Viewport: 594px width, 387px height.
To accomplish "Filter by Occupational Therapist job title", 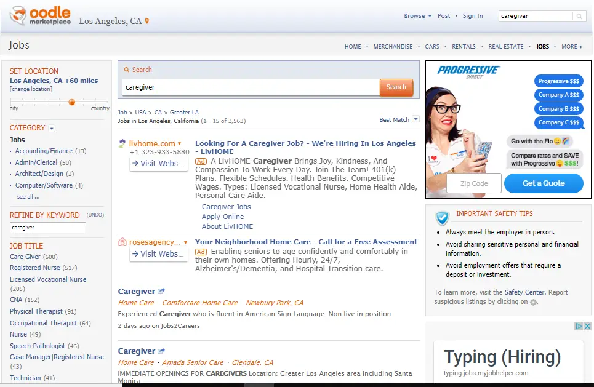I will (x=43, y=323).
